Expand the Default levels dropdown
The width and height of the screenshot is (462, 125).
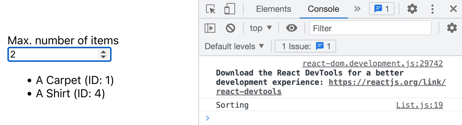[x=234, y=46]
